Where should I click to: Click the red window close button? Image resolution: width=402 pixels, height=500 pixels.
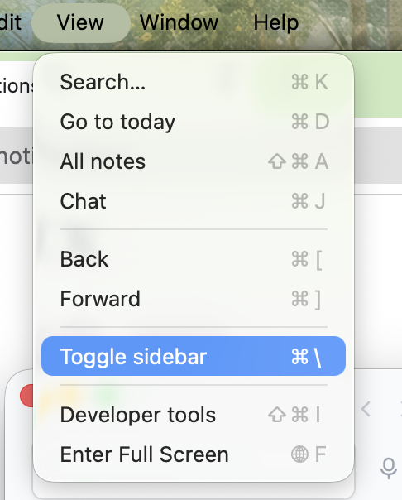[27, 396]
